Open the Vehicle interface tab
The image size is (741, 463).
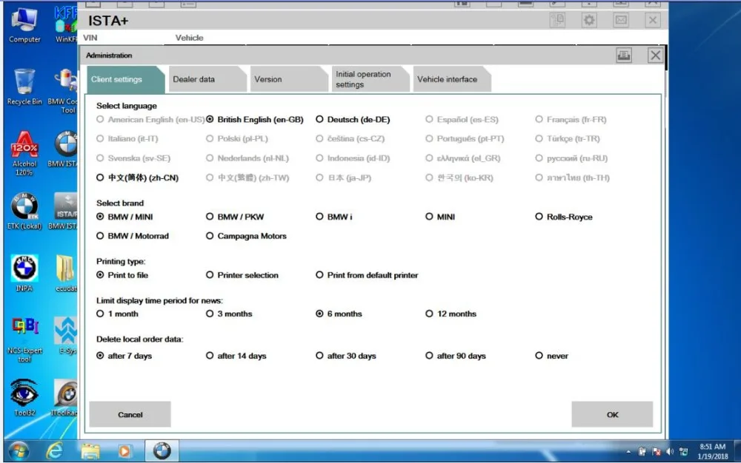tap(451, 79)
